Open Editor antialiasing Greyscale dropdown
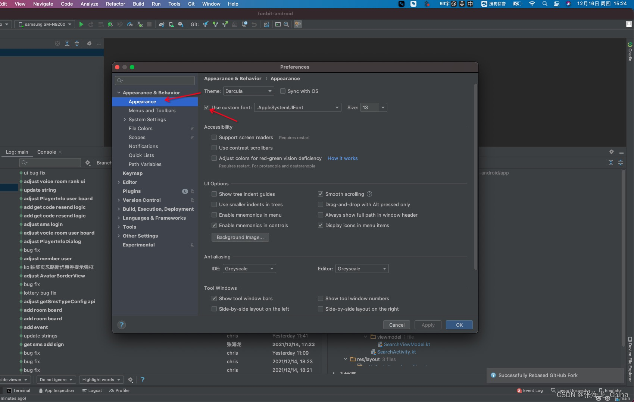 pos(362,268)
